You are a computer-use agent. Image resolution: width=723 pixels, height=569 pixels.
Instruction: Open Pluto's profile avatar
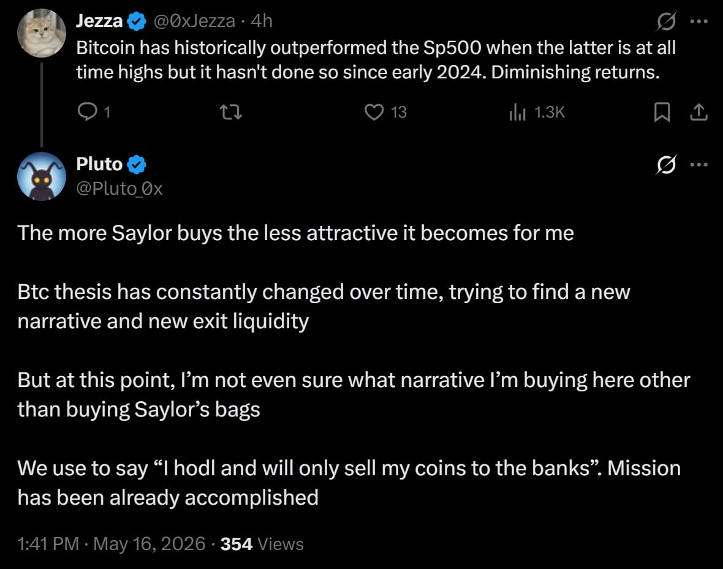(42, 176)
